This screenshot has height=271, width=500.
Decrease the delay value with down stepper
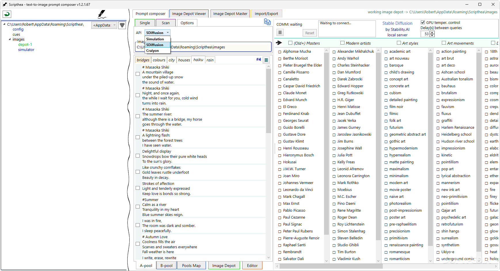(432, 35)
